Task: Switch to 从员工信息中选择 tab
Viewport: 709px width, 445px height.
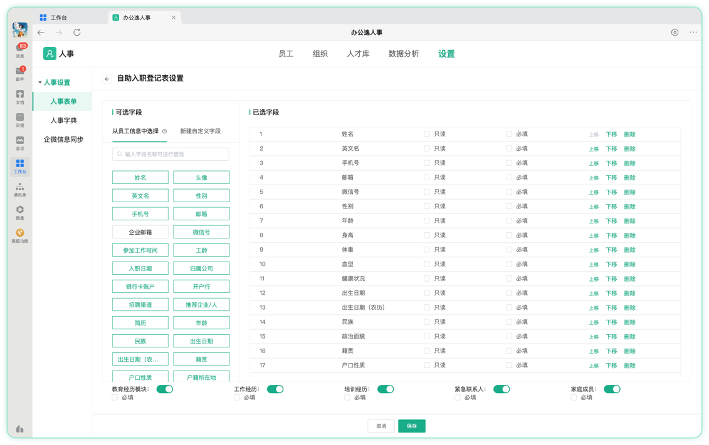Action: (x=135, y=131)
